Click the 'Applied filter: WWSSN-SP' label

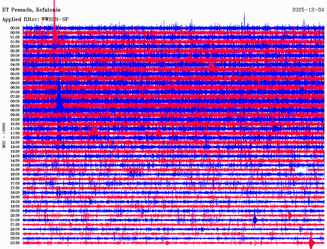point(35,19)
